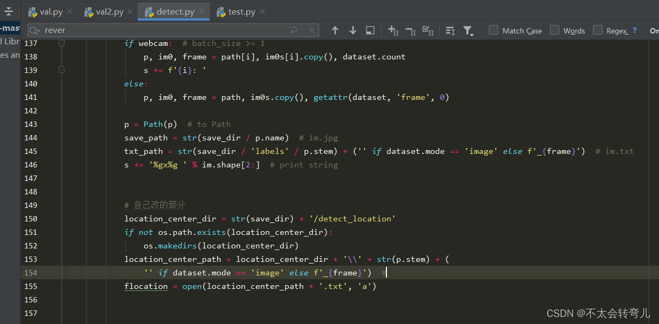Click line number 150 in the gutter

[x=31, y=219]
